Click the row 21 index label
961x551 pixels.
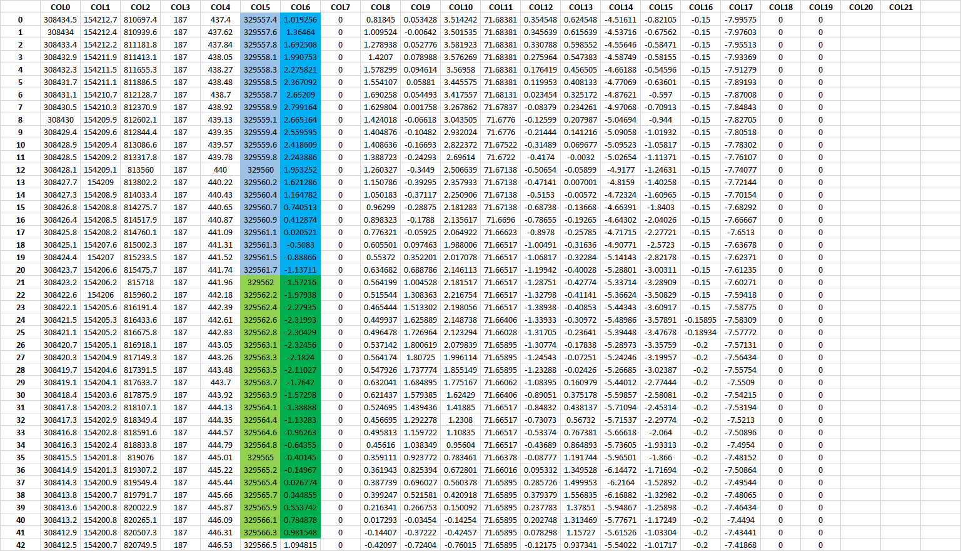21,282
